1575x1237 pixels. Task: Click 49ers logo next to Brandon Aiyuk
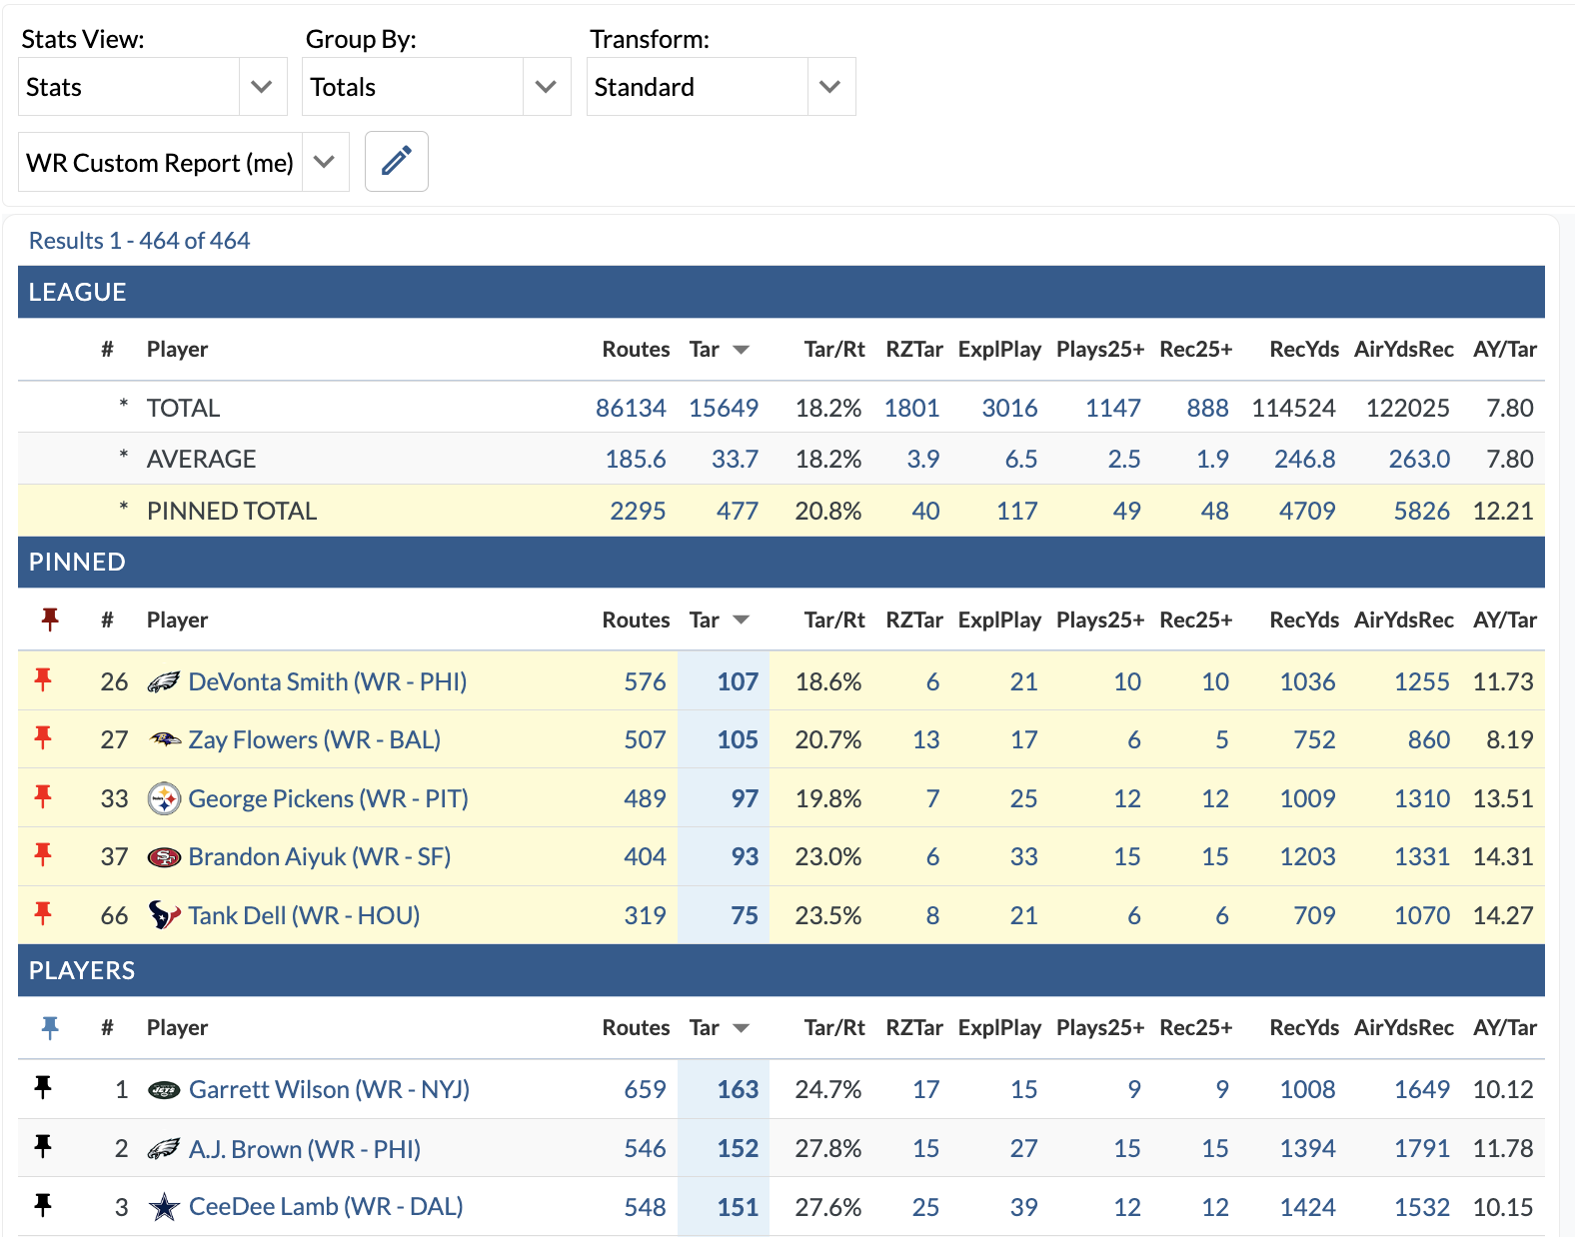point(164,857)
